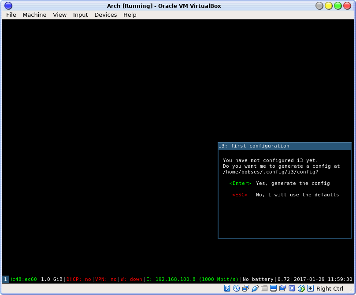Click the optical disc drive icon
The width and height of the screenshot is (356, 295).
[x=236, y=288]
